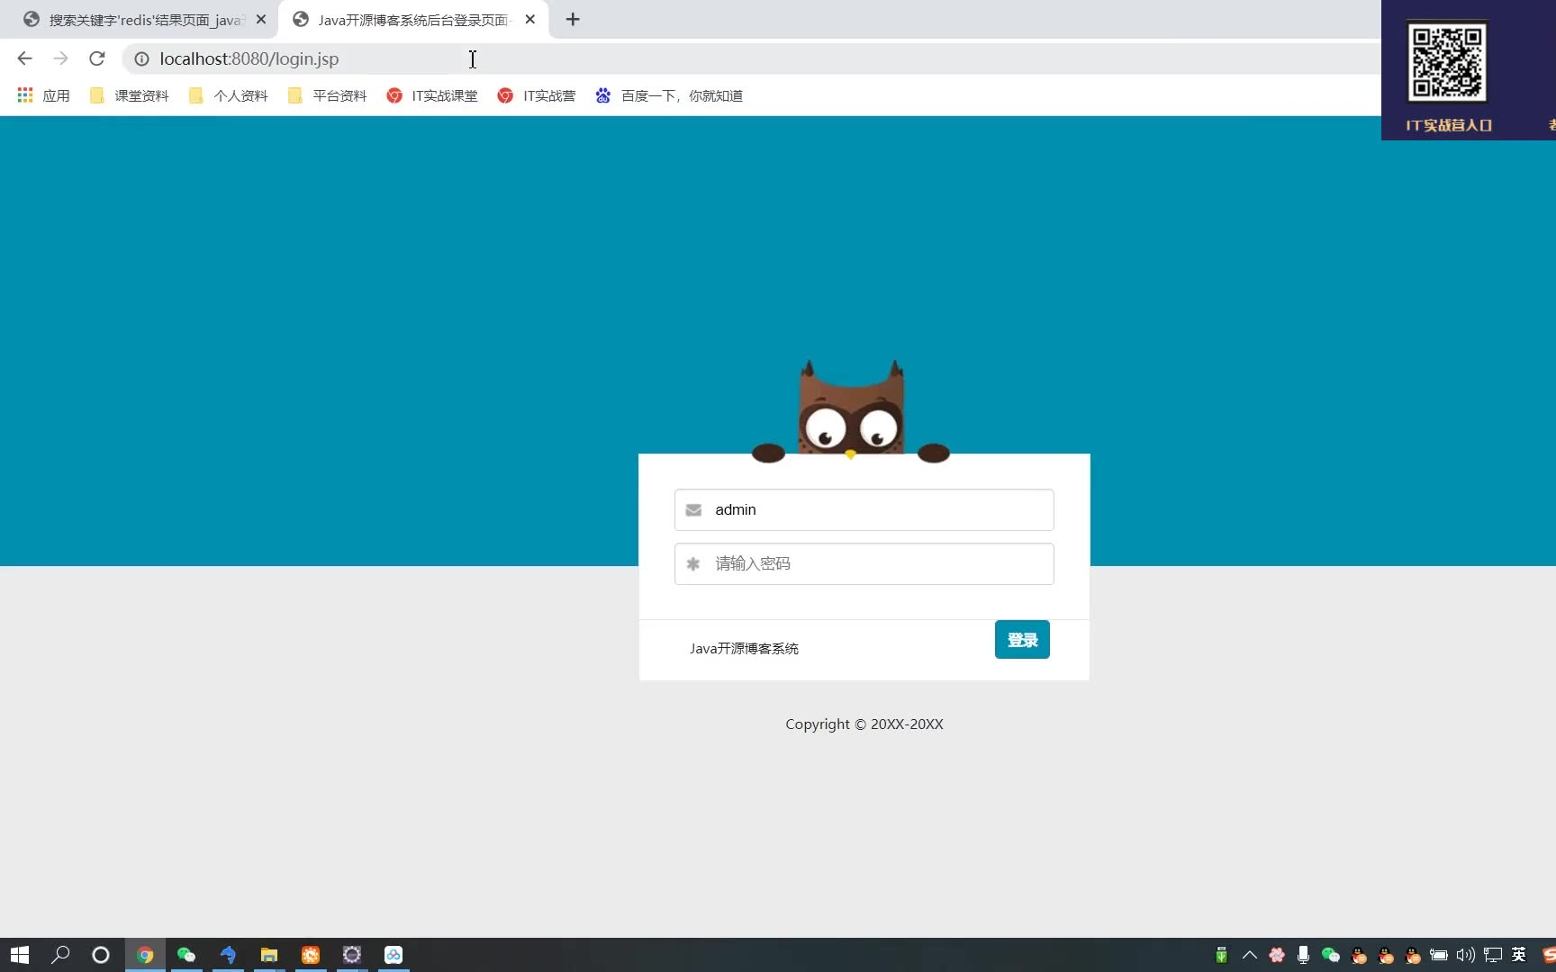Click the IT实战营入口 QR code
This screenshot has height=972, width=1556.
coord(1447,62)
